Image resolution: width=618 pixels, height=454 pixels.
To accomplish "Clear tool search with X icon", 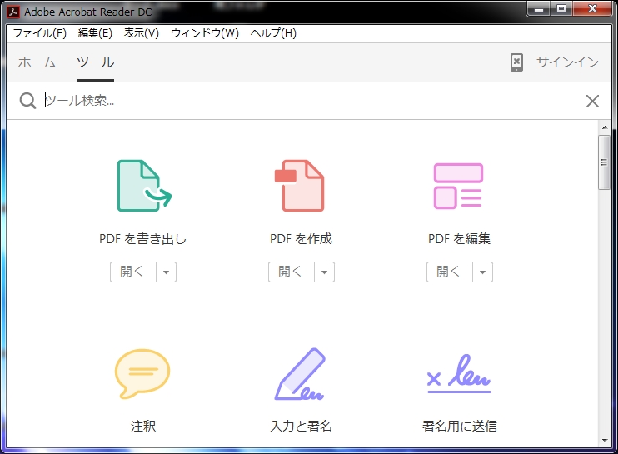I will 592,102.
